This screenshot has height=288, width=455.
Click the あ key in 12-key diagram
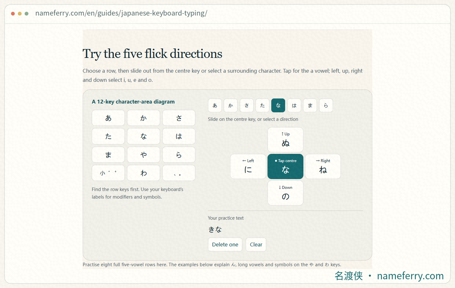108,118
